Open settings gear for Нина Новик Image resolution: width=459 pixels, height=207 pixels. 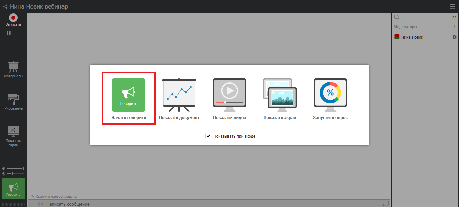[x=455, y=37]
